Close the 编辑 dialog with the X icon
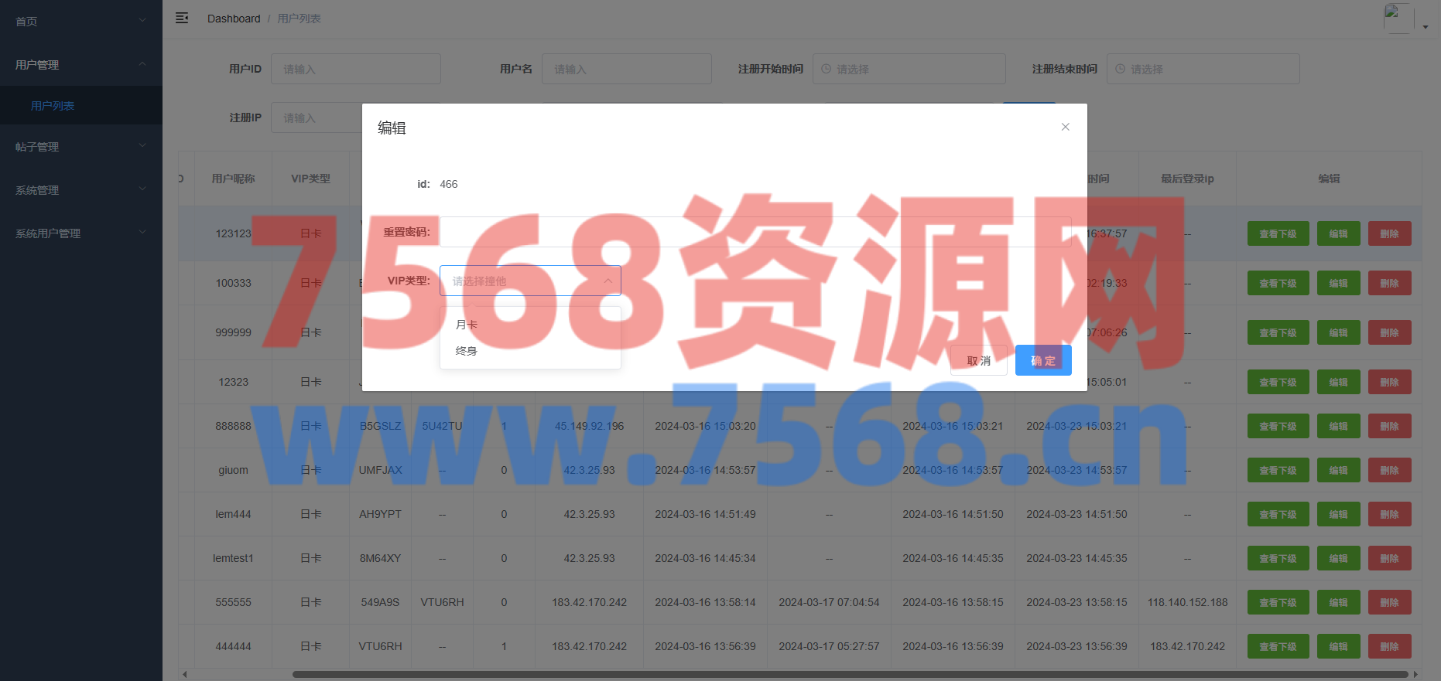The height and width of the screenshot is (681, 1441). pos(1066,127)
